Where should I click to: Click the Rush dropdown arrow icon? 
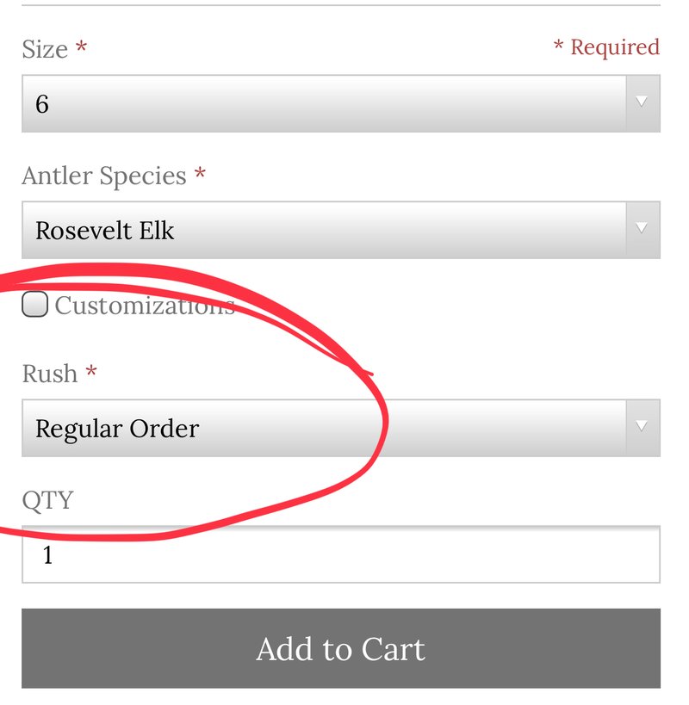point(642,427)
